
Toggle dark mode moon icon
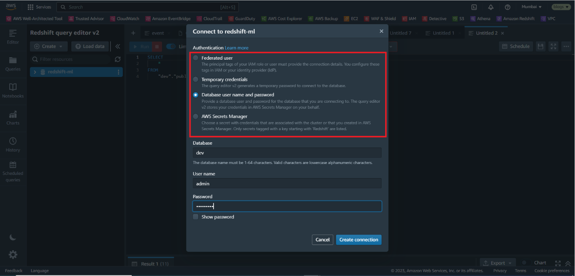point(13,237)
